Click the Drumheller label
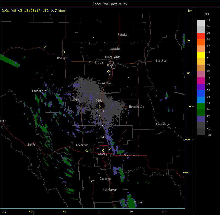 point(163,124)
